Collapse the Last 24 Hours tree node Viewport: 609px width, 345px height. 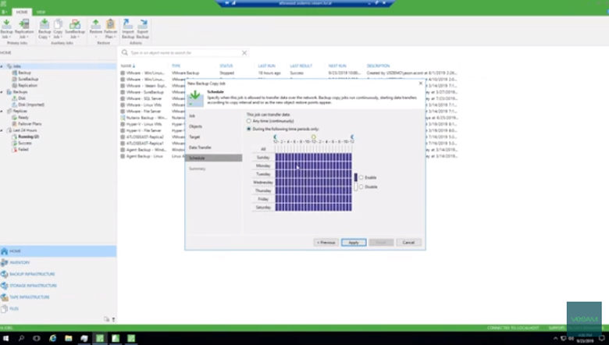click(x=3, y=130)
